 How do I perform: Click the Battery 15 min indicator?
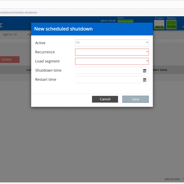tap(171, 25)
